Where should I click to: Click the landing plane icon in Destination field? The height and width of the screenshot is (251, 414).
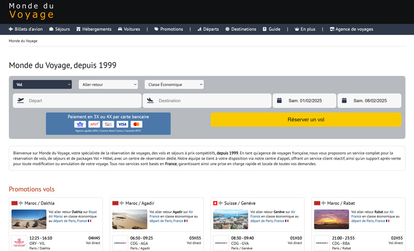point(151,101)
